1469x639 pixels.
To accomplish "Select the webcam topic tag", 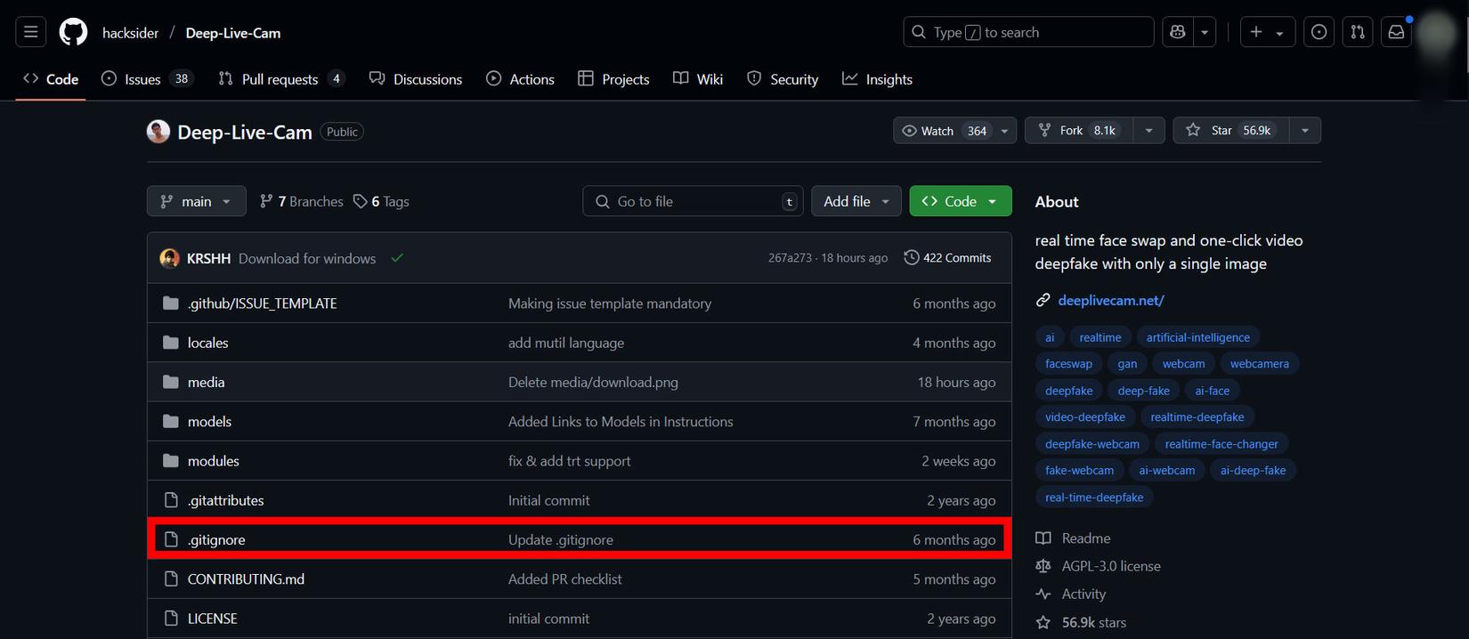I will [x=1183, y=364].
